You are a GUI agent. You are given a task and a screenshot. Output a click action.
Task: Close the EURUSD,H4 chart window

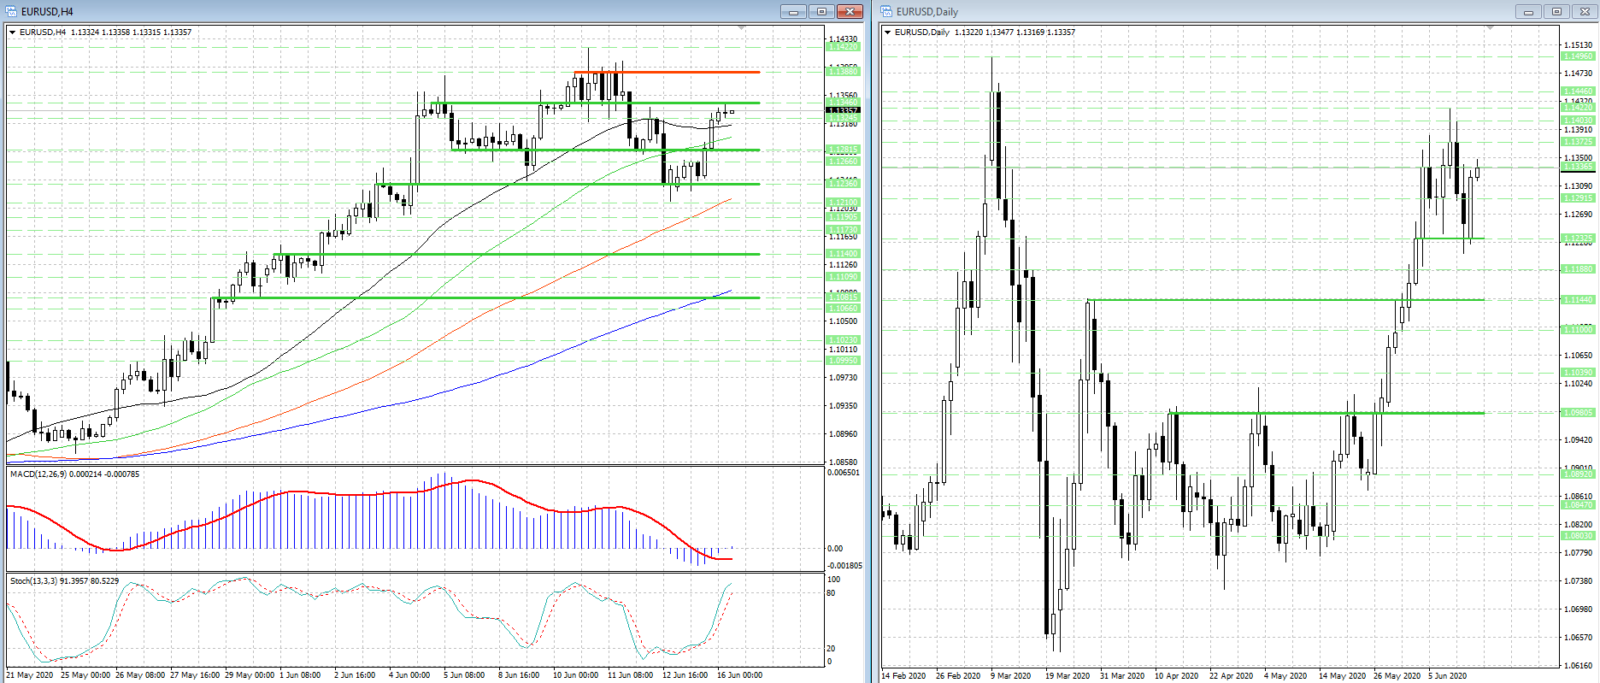(x=850, y=11)
